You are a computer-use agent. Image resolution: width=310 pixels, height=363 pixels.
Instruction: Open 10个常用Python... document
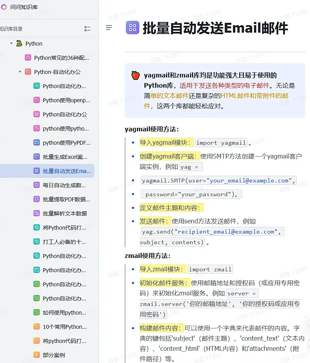click(x=65, y=327)
